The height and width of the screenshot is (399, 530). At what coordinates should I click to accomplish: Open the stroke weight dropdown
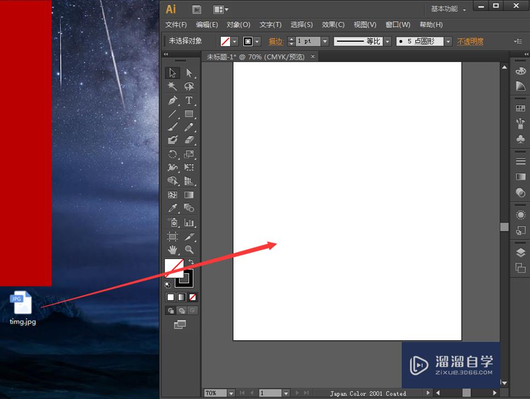point(325,41)
